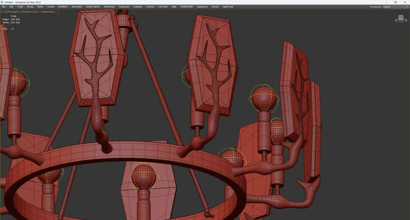This screenshot has width=410, height=220.
Task: Open the Graph Editors menu
Action: [x=93, y=6]
